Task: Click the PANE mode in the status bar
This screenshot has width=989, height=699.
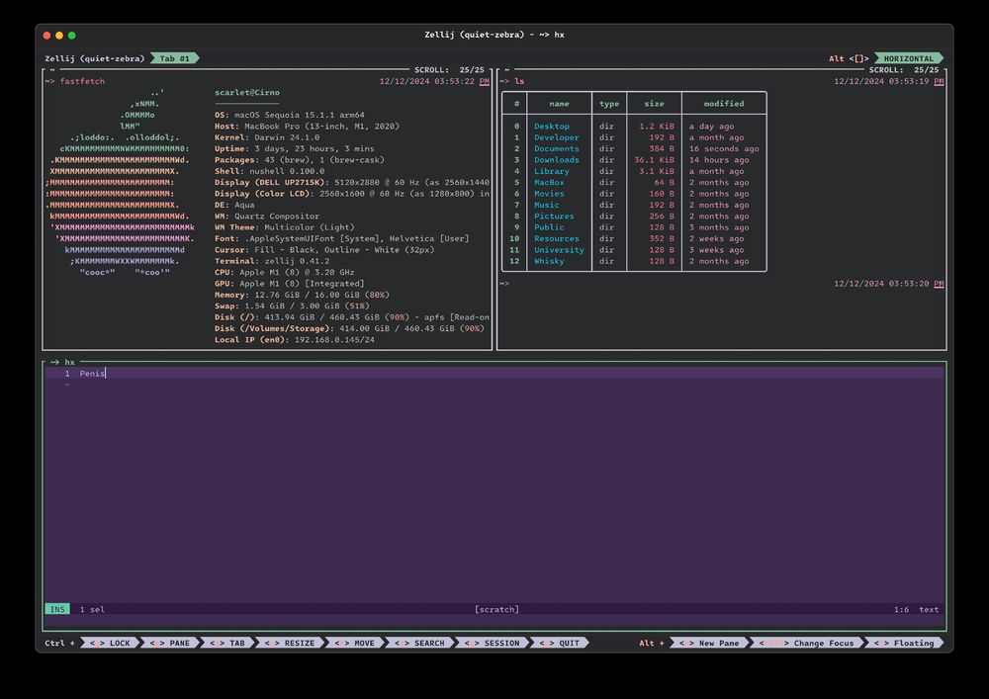Action: tap(169, 643)
